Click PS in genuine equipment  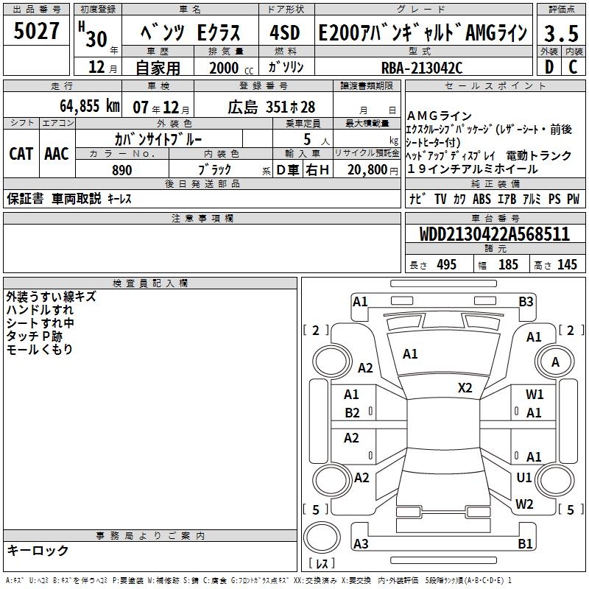pyautogui.click(x=554, y=199)
